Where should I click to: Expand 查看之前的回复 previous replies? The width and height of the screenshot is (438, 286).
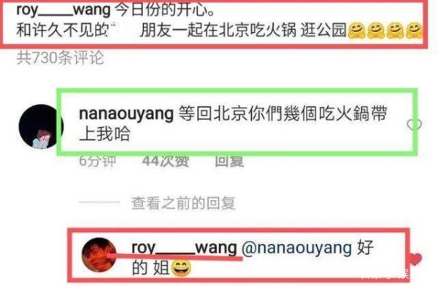pos(183,203)
